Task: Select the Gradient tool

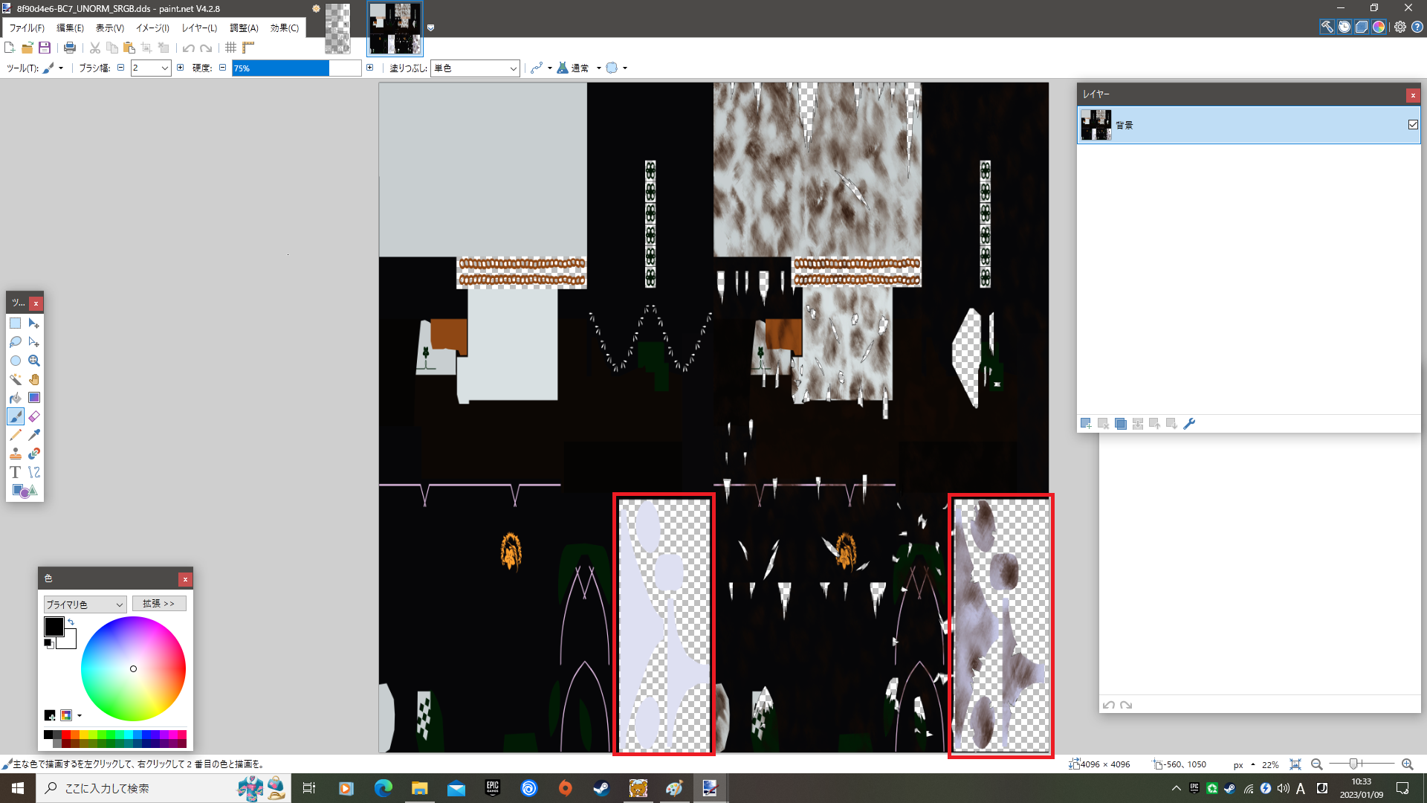Action: [x=34, y=398]
